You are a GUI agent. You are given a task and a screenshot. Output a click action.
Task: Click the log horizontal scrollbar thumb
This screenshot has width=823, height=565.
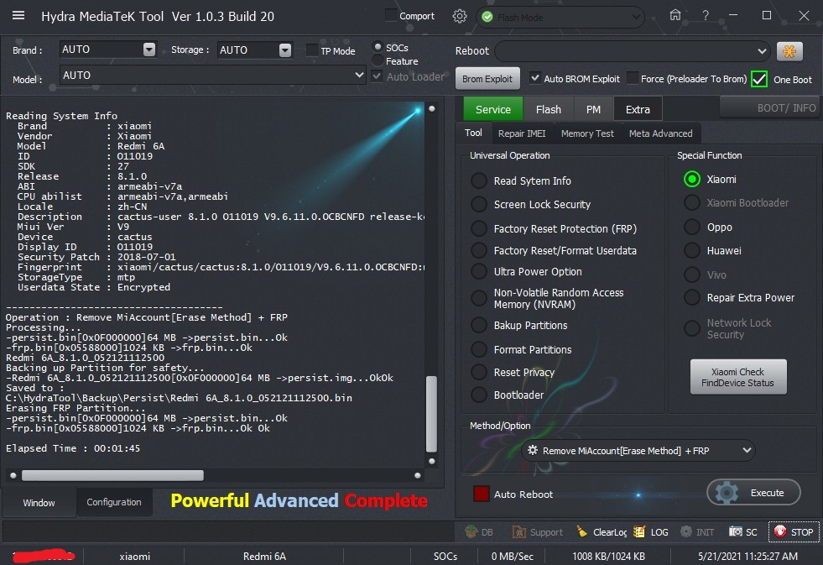pyautogui.click(x=112, y=475)
